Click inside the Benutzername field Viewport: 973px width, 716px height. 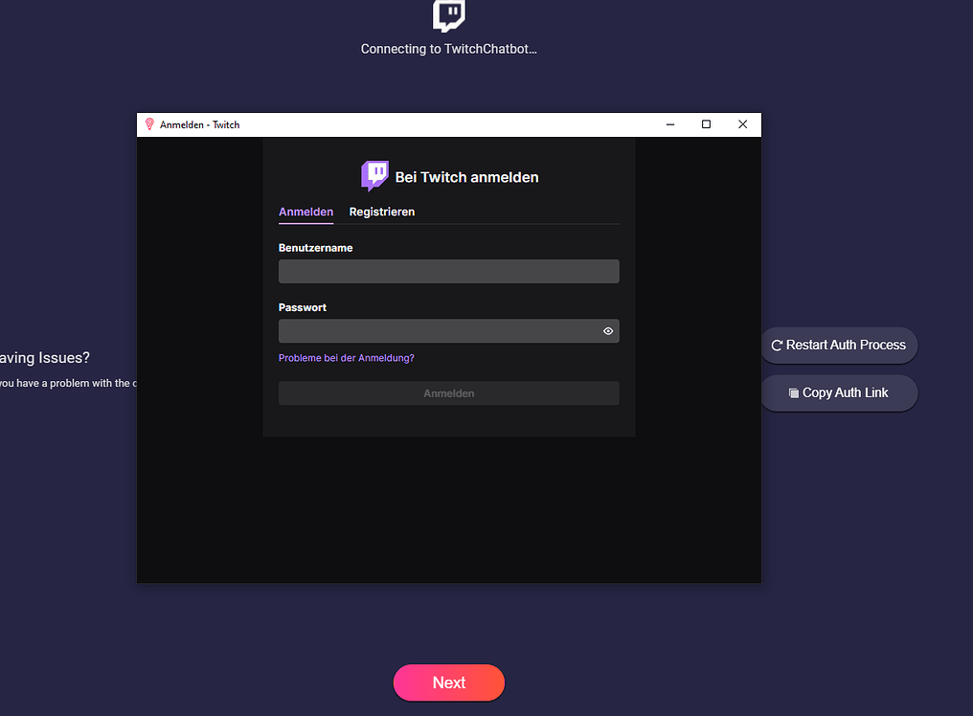(x=448, y=271)
